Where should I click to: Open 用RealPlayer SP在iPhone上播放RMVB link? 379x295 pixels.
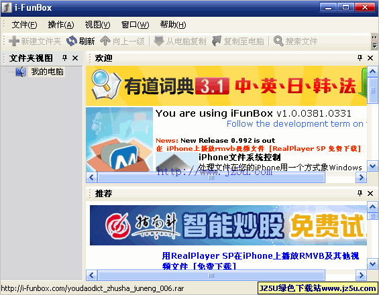pyautogui.click(x=260, y=261)
